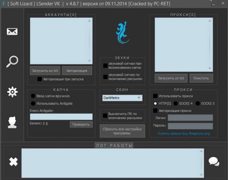The width and height of the screenshot is (228, 180).
Task: Click the blue lizard logo
Action: tap(122, 33)
